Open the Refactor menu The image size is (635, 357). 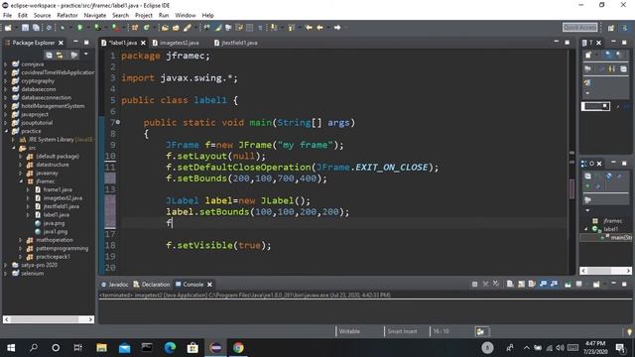coord(67,16)
